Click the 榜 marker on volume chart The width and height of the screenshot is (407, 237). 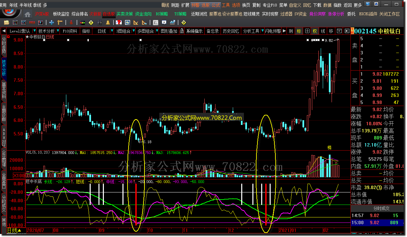[x=329, y=148]
